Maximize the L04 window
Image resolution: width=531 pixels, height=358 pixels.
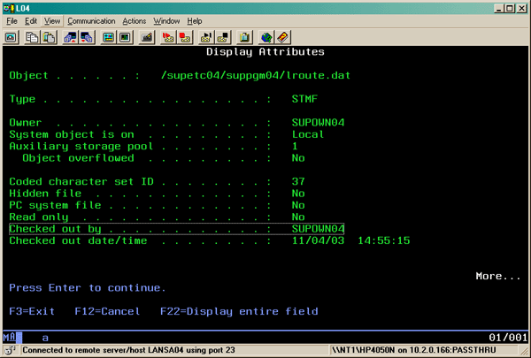click(x=510, y=9)
